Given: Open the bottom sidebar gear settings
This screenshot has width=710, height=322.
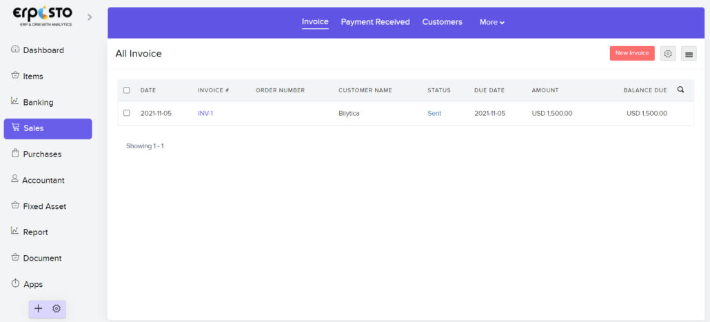Looking at the screenshot, I should pos(57,309).
